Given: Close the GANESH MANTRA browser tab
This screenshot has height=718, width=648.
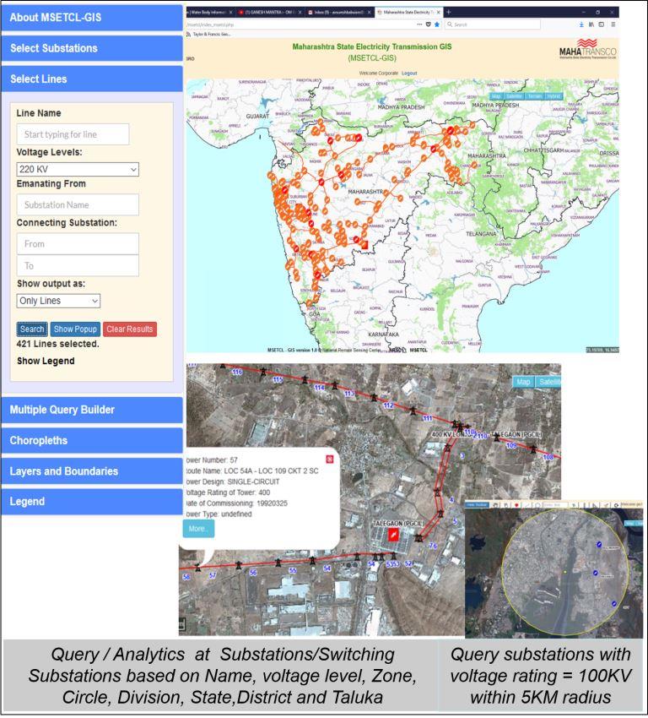Looking at the screenshot, I should [x=300, y=12].
